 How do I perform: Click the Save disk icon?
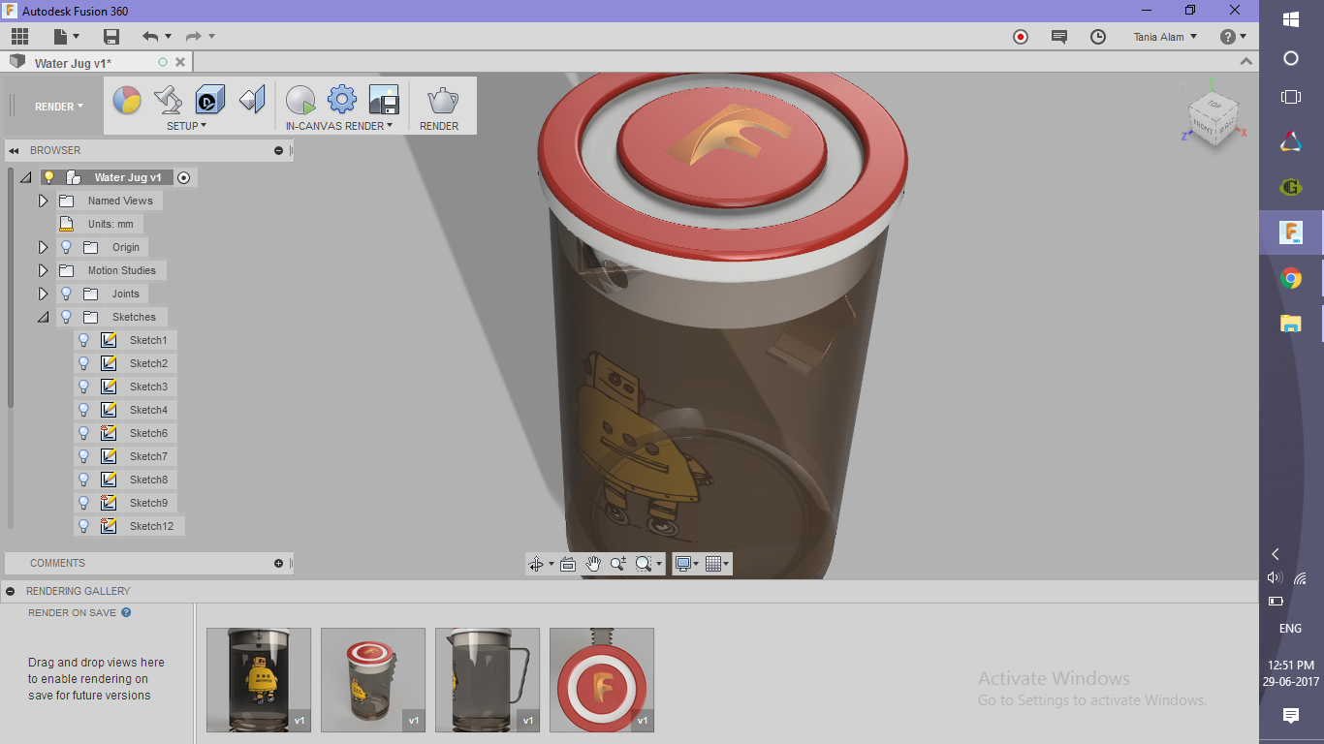pos(111,37)
